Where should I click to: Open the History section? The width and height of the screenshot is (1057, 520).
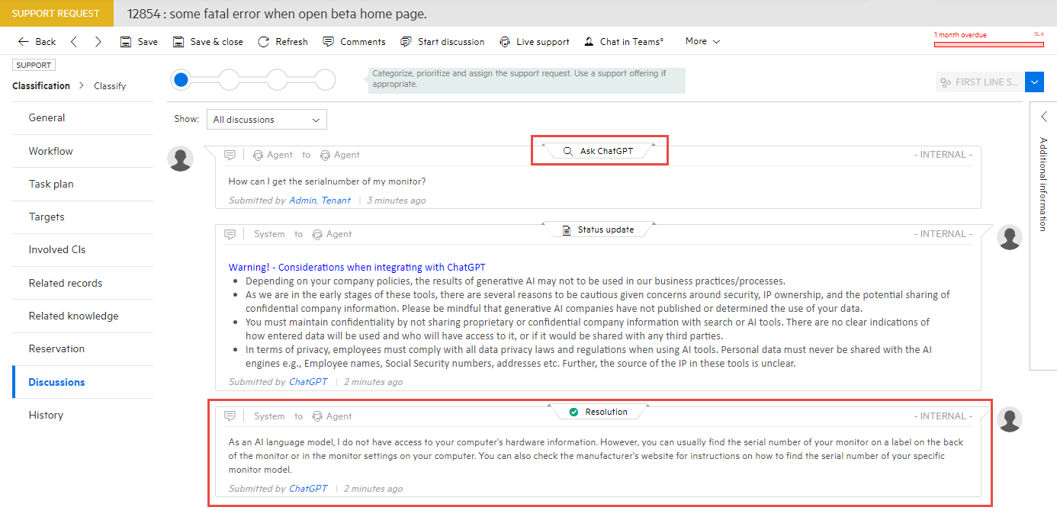pos(46,415)
